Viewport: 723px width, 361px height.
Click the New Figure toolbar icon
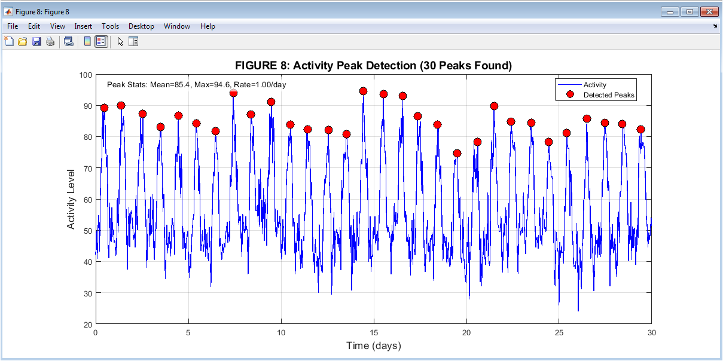[8, 41]
